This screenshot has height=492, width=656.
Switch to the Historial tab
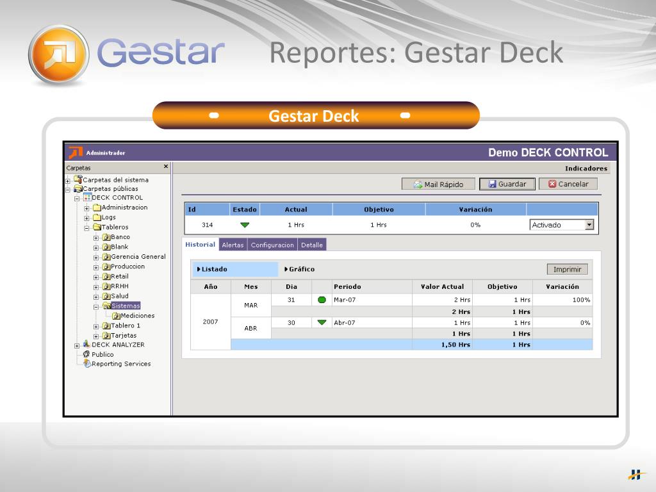(200, 244)
